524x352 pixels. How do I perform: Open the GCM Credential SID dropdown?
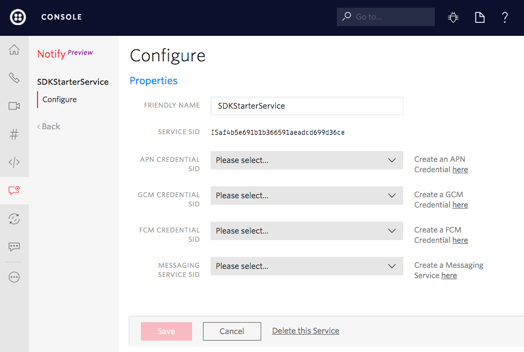(x=306, y=196)
